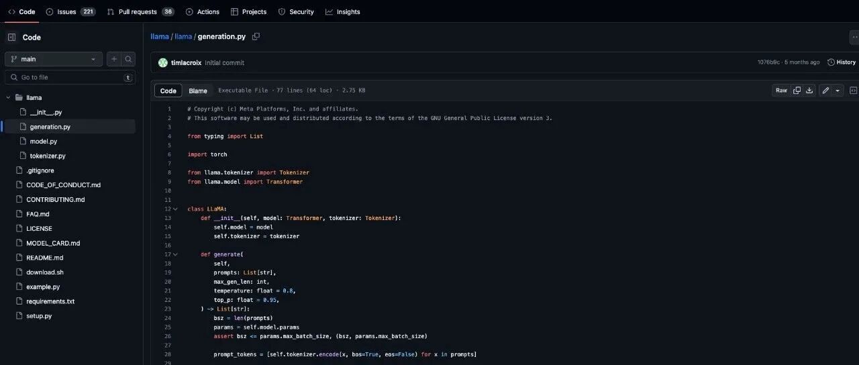
Task: Copy raw file contents icon
Action: [797, 91]
